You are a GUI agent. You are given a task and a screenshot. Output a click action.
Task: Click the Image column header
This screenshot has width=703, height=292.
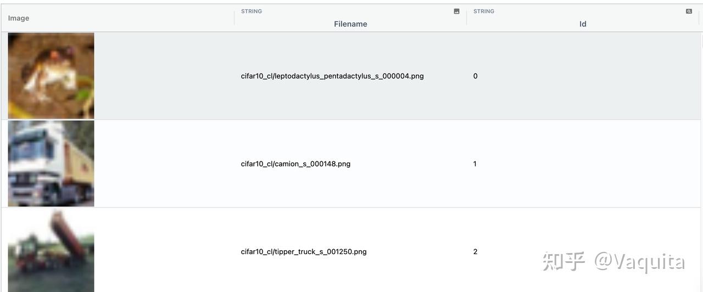click(19, 18)
